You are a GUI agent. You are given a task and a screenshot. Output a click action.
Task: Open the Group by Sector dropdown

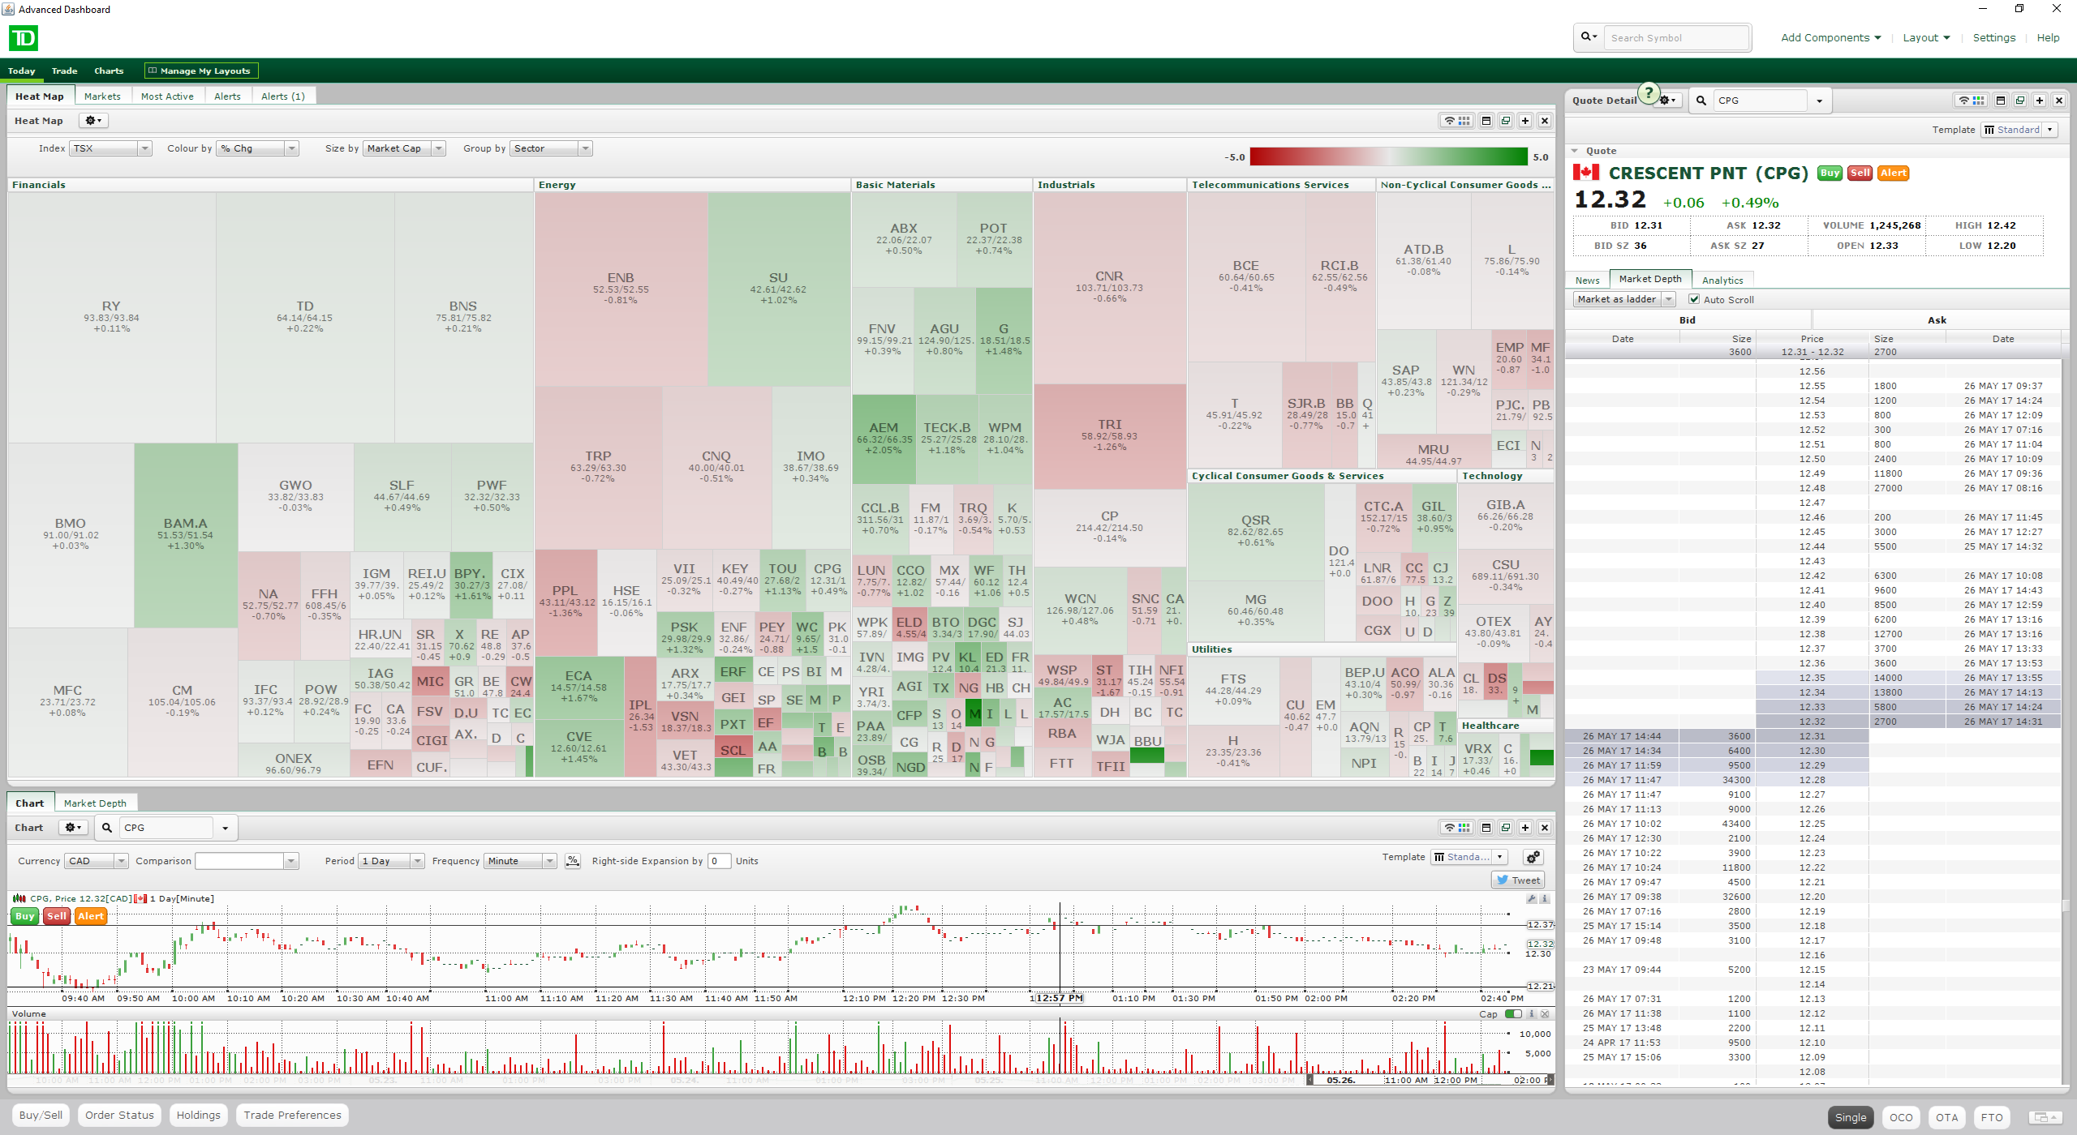pyautogui.click(x=552, y=148)
